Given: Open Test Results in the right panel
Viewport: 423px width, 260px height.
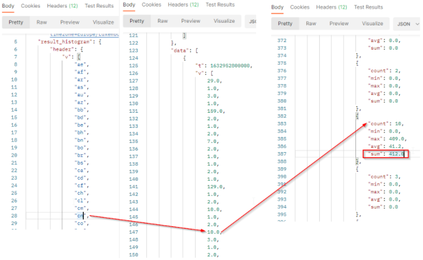Looking at the screenshot, I should (368, 8).
